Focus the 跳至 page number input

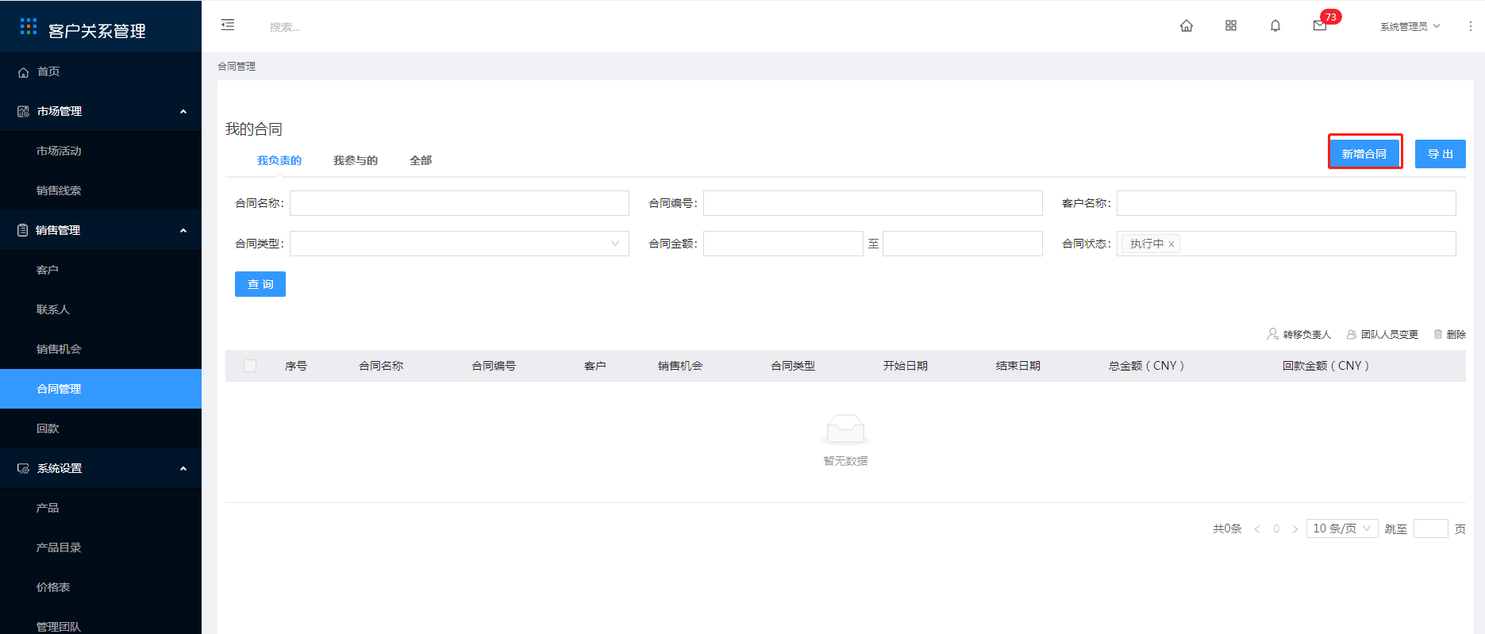pyautogui.click(x=1431, y=528)
